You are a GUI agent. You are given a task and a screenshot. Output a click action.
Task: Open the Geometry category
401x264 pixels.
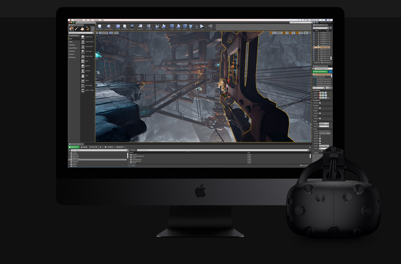72,51
